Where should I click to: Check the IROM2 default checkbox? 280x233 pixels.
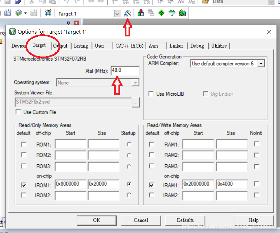pos(24,195)
